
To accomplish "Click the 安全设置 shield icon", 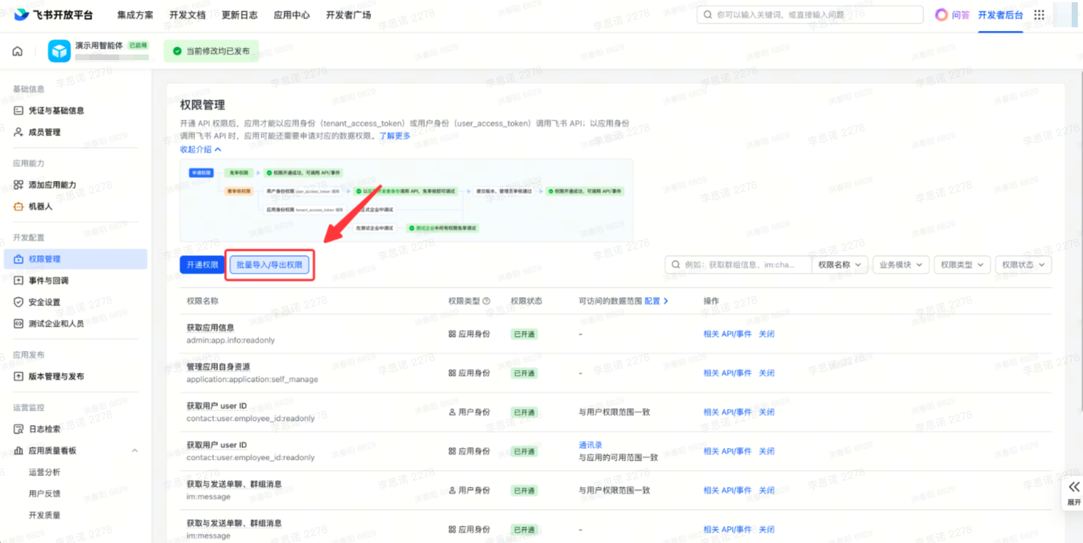I will 18,302.
